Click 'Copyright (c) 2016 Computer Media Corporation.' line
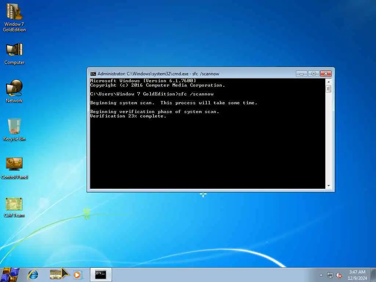 158,85
